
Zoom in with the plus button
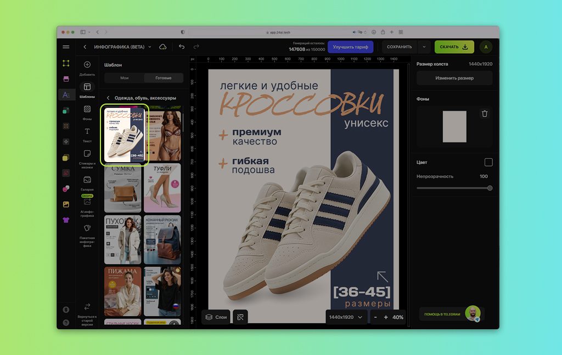pos(386,317)
